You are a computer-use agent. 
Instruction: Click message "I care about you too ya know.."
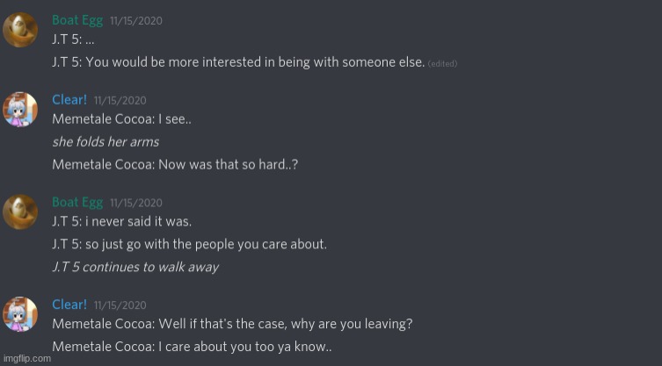[192, 347]
